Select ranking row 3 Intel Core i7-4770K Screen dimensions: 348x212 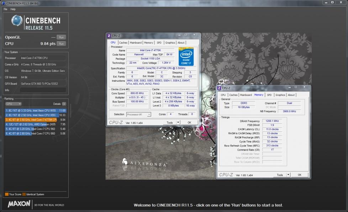[x=36, y=120]
